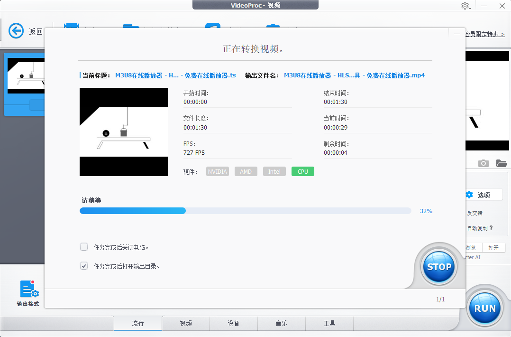This screenshot has height=337, width=511.
Task: Click the start time 00:00:00 value
Action: pyautogui.click(x=195, y=102)
